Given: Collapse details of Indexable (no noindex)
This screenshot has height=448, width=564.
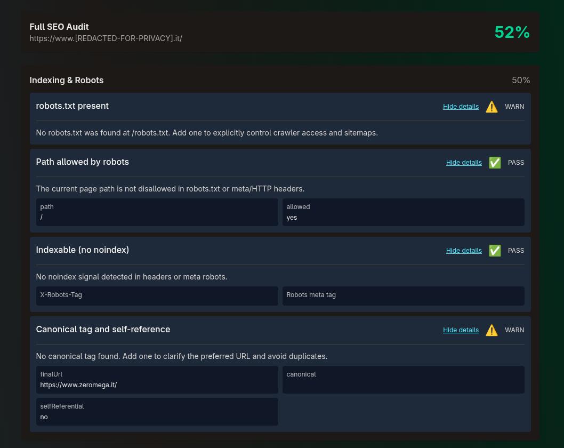Looking at the screenshot, I should 464,251.
